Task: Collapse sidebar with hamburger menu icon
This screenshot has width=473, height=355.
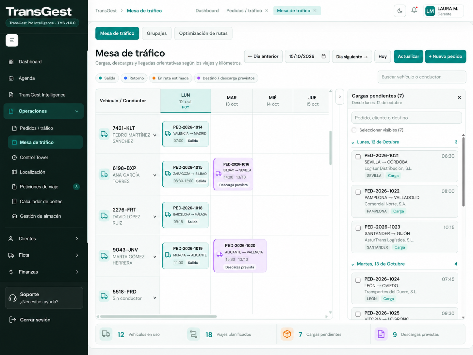Action: pos(12,40)
